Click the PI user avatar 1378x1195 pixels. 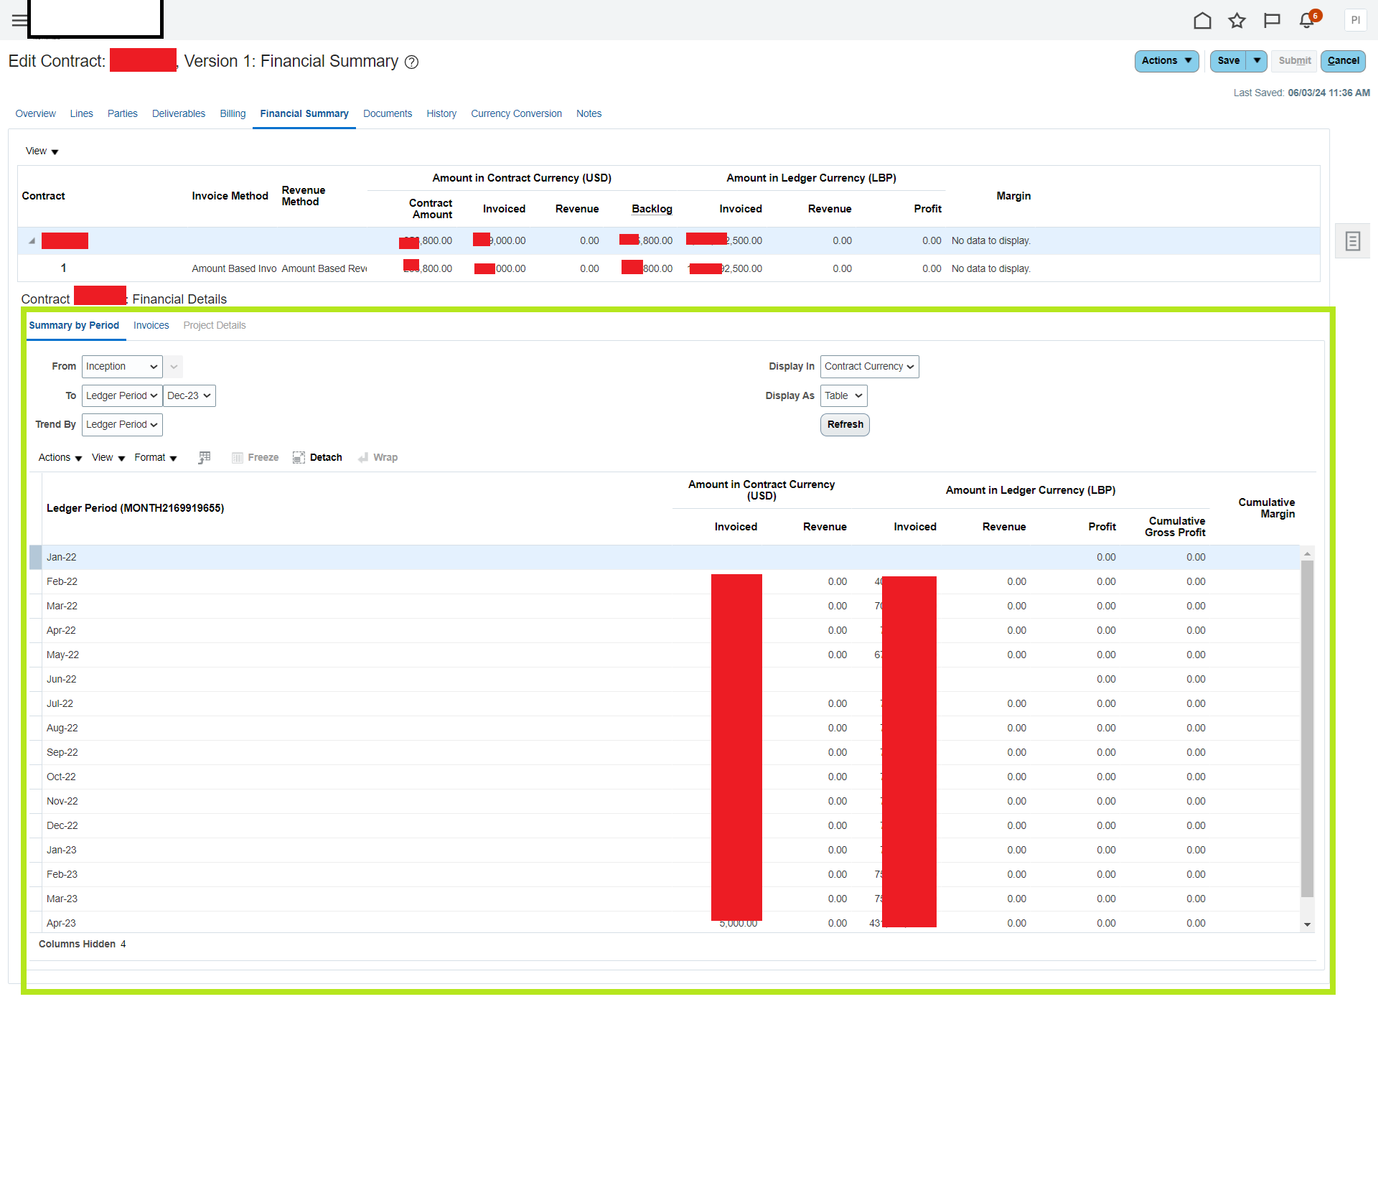point(1355,20)
